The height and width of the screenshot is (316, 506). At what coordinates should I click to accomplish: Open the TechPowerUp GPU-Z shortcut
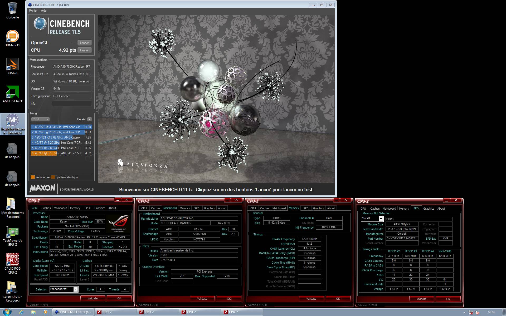coord(12,236)
